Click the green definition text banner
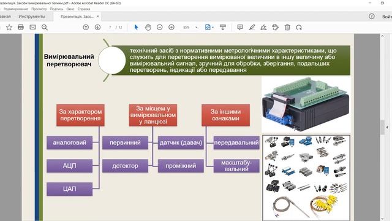 pos(232,60)
